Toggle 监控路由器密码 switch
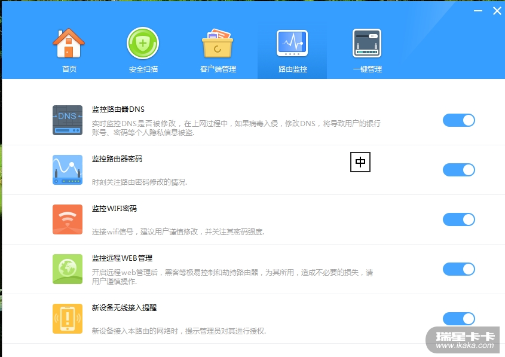Viewport: 505px width, 357px height. click(x=459, y=170)
